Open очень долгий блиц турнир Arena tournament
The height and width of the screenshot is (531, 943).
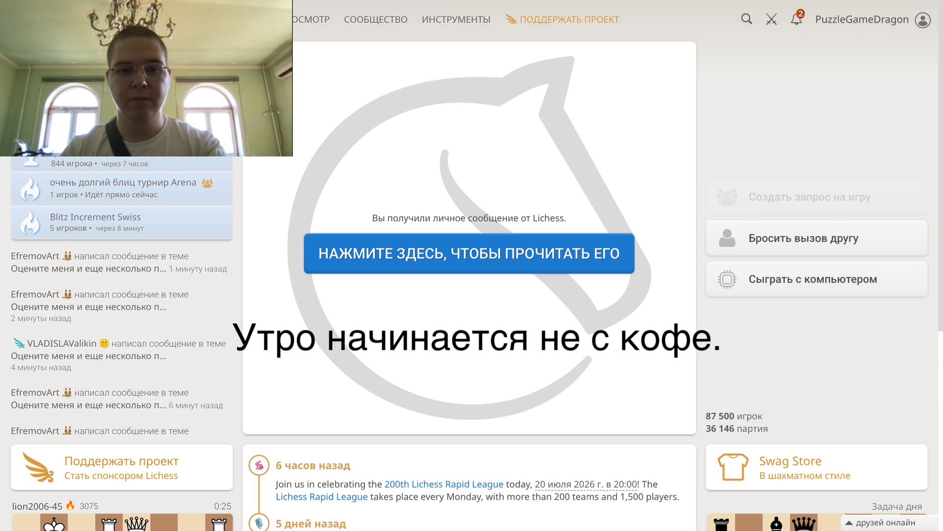[122, 189]
